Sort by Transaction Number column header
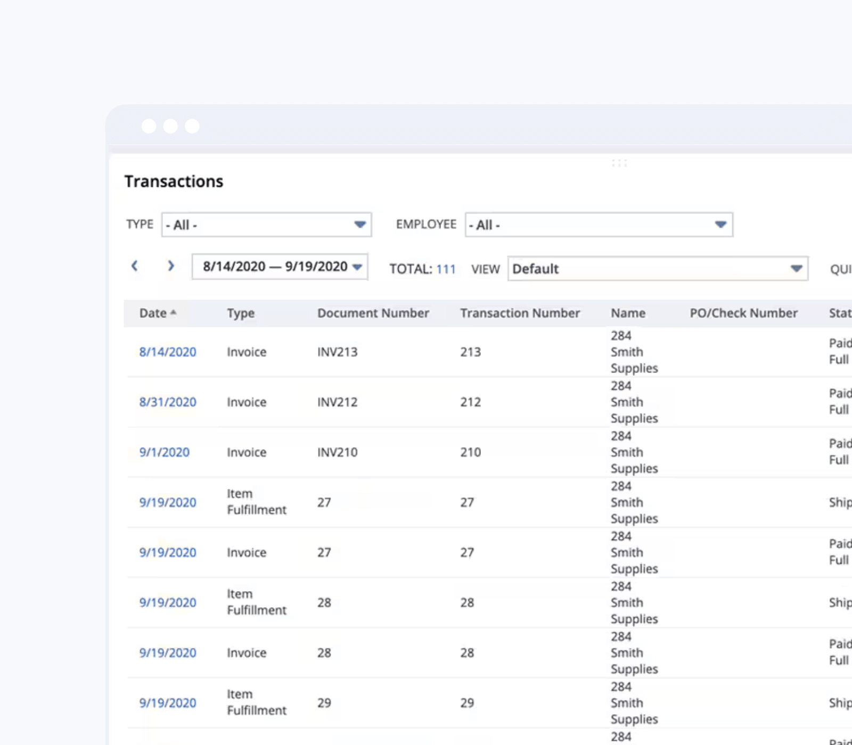This screenshot has height=745, width=852. (x=520, y=313)
